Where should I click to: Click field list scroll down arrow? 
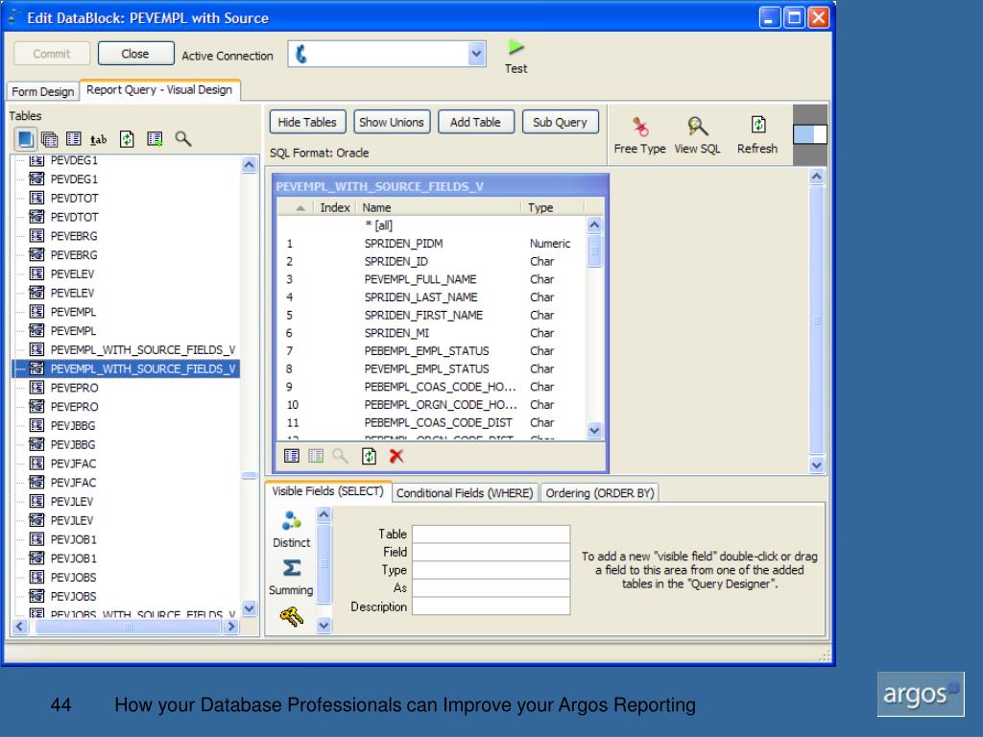point(595,431)
